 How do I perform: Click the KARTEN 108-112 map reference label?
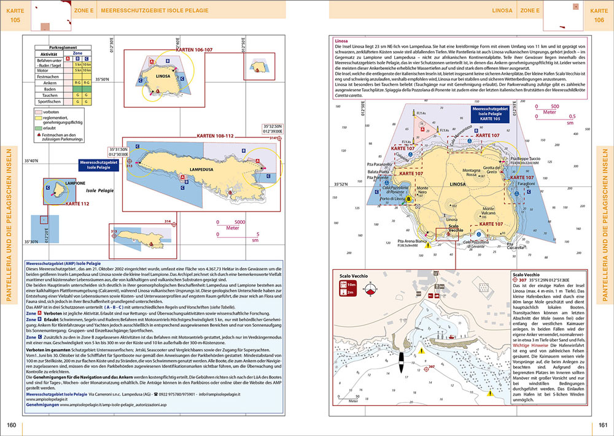tap(215, 136)
